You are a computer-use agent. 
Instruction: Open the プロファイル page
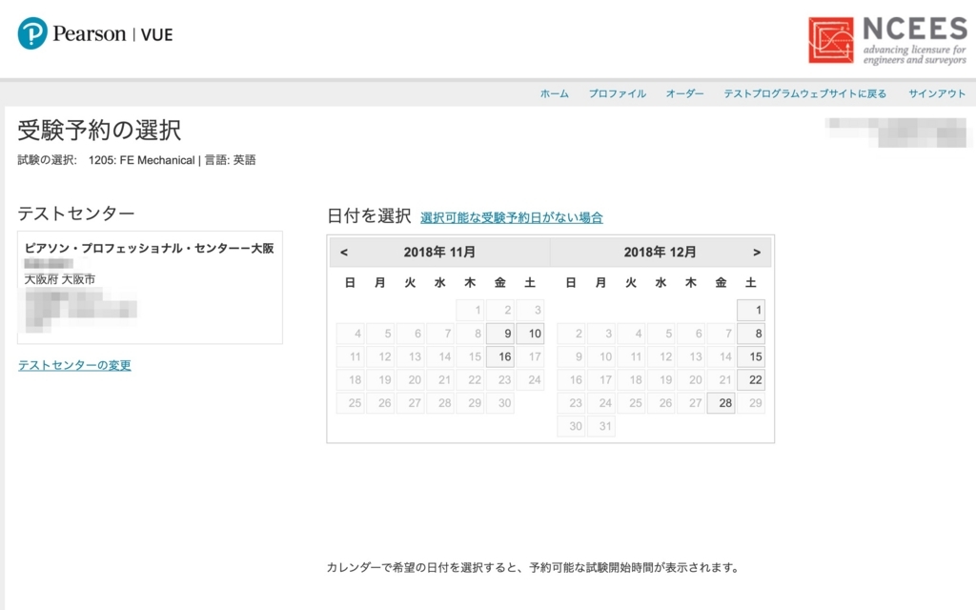(617, 93)
